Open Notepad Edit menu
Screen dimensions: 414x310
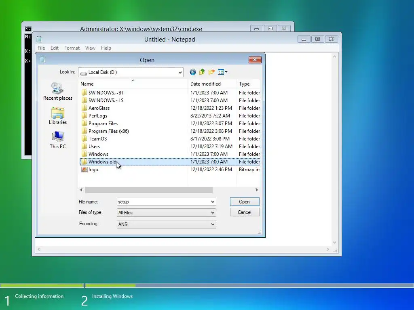(x=55, y=48)
